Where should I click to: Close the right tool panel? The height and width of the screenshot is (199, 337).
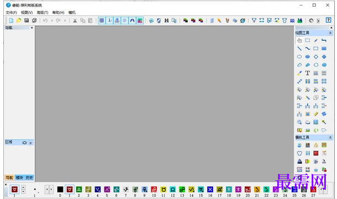click(331, 28)
